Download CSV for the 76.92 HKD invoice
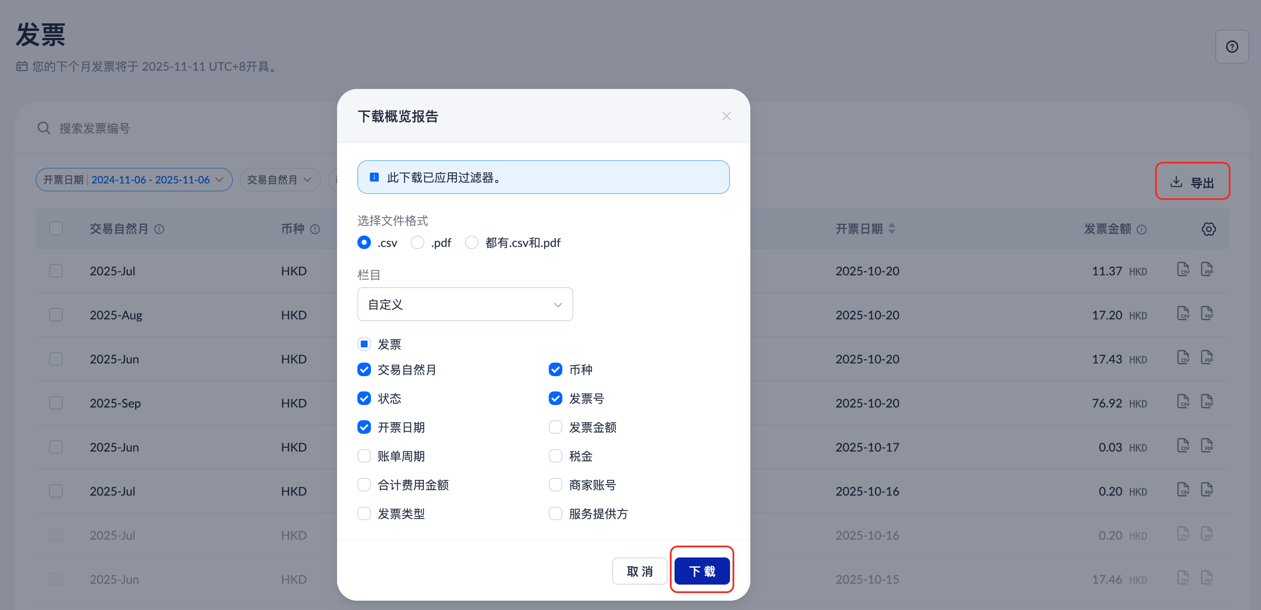 pos(1183,402)
